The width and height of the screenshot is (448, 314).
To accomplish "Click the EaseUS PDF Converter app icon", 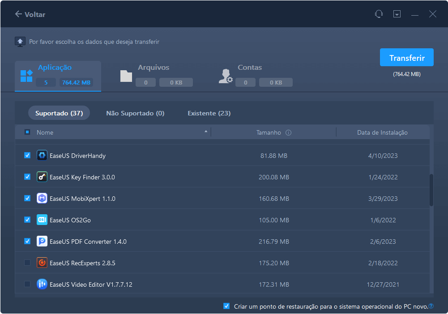I will (42, 241).
